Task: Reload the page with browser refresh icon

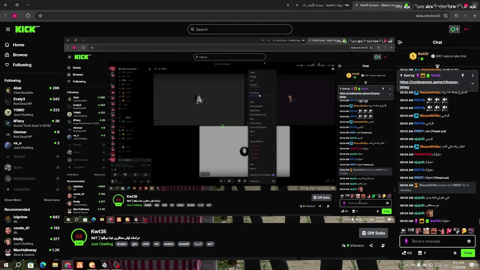Action: click(x=456, y=16)
